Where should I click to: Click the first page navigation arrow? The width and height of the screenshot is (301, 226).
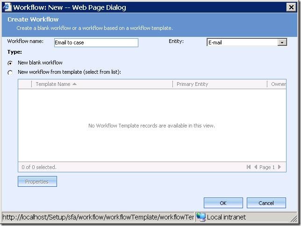tap(249, 167)
